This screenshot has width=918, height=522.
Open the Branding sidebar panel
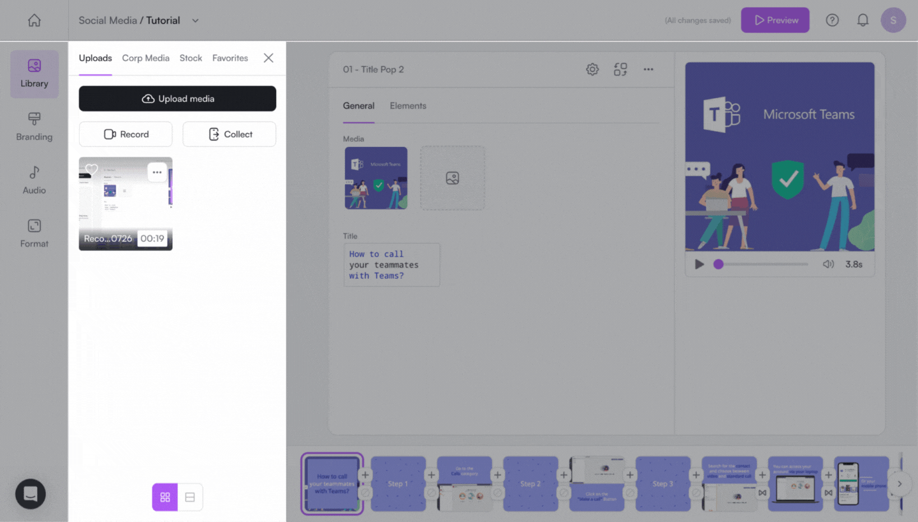[34, 127]
